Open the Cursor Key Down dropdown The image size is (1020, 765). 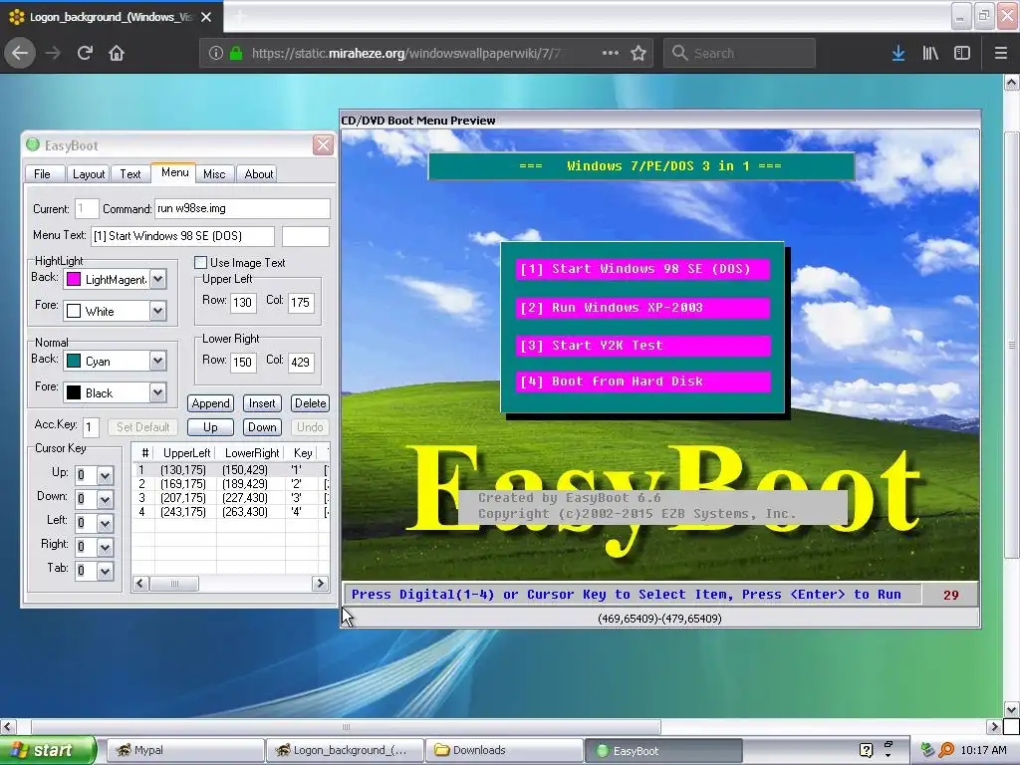[x=105, y=499]
